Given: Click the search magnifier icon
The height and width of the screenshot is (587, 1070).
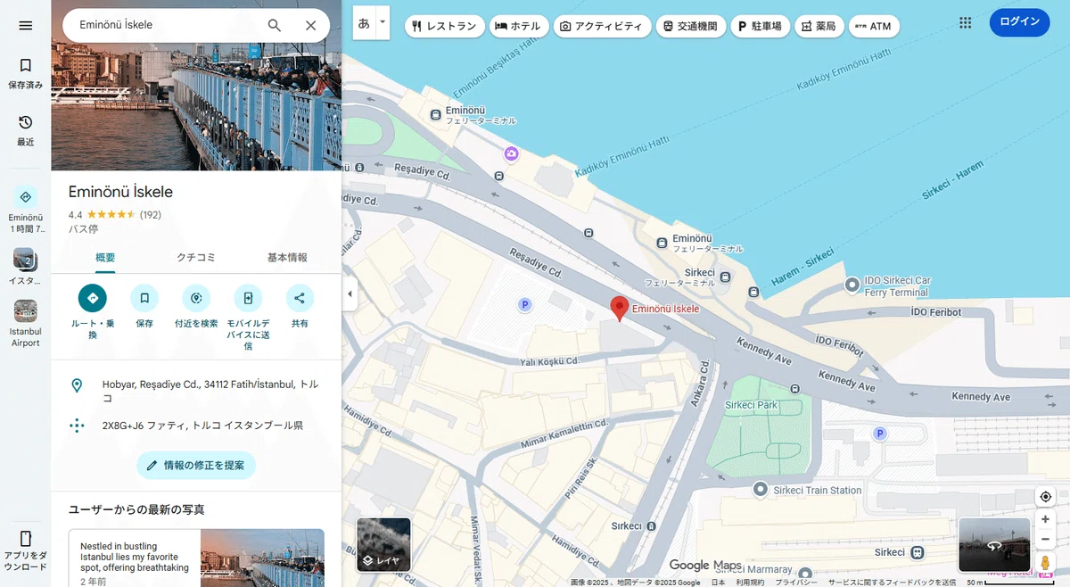Looking at the screenshot, I should tap(275, 25).
